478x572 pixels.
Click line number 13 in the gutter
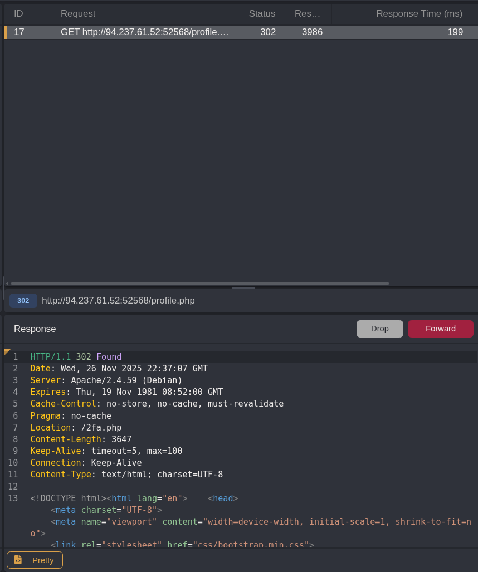(x=13, y=498)
